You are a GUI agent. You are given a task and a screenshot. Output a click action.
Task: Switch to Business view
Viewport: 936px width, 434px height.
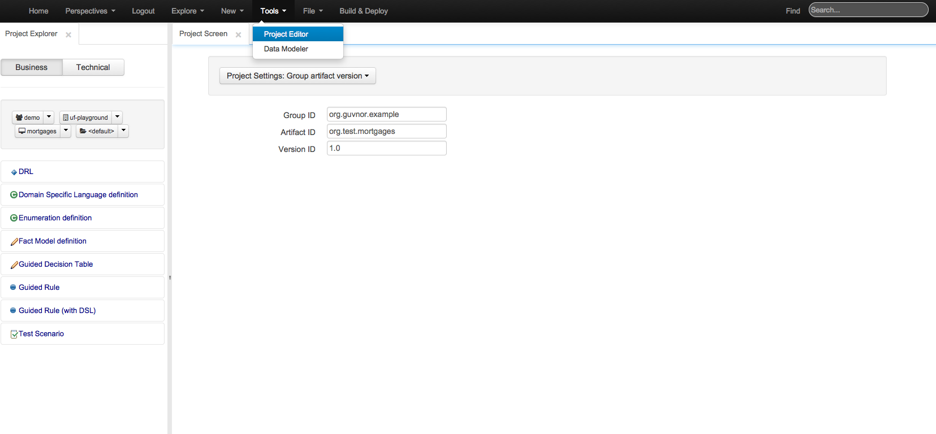click(32, 67)
